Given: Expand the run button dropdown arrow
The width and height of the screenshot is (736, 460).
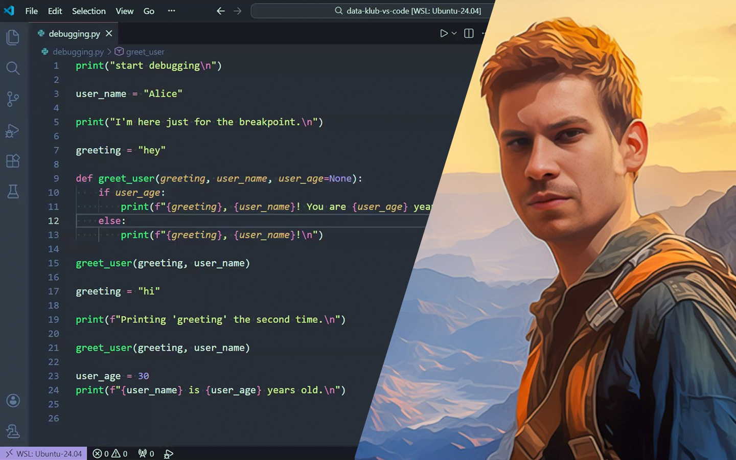Looking at the screenshot, I should pyautogui.click(x=454, y=33).
